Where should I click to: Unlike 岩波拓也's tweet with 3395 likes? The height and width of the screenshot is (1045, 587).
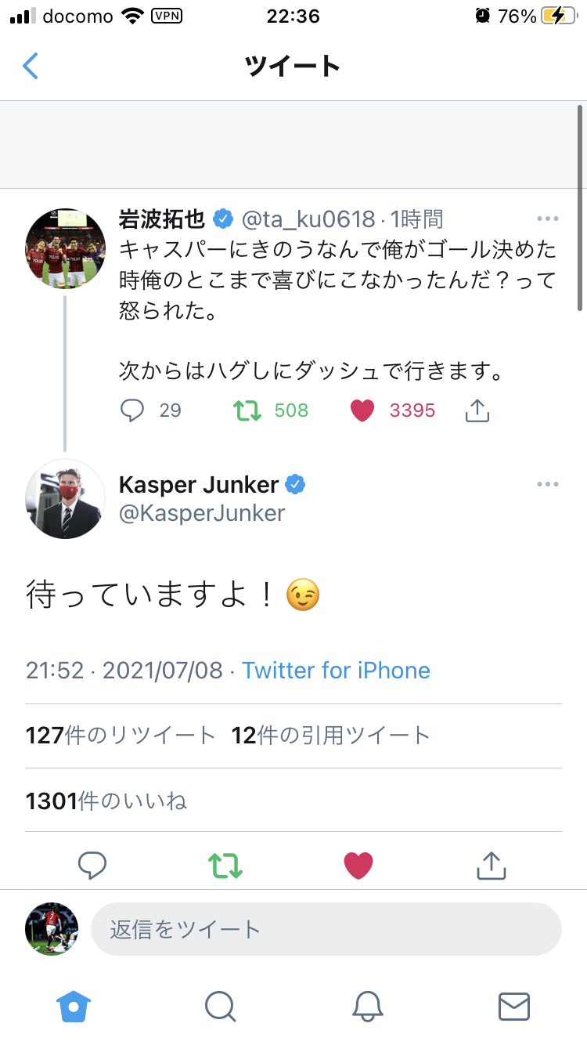click(362, 410)
